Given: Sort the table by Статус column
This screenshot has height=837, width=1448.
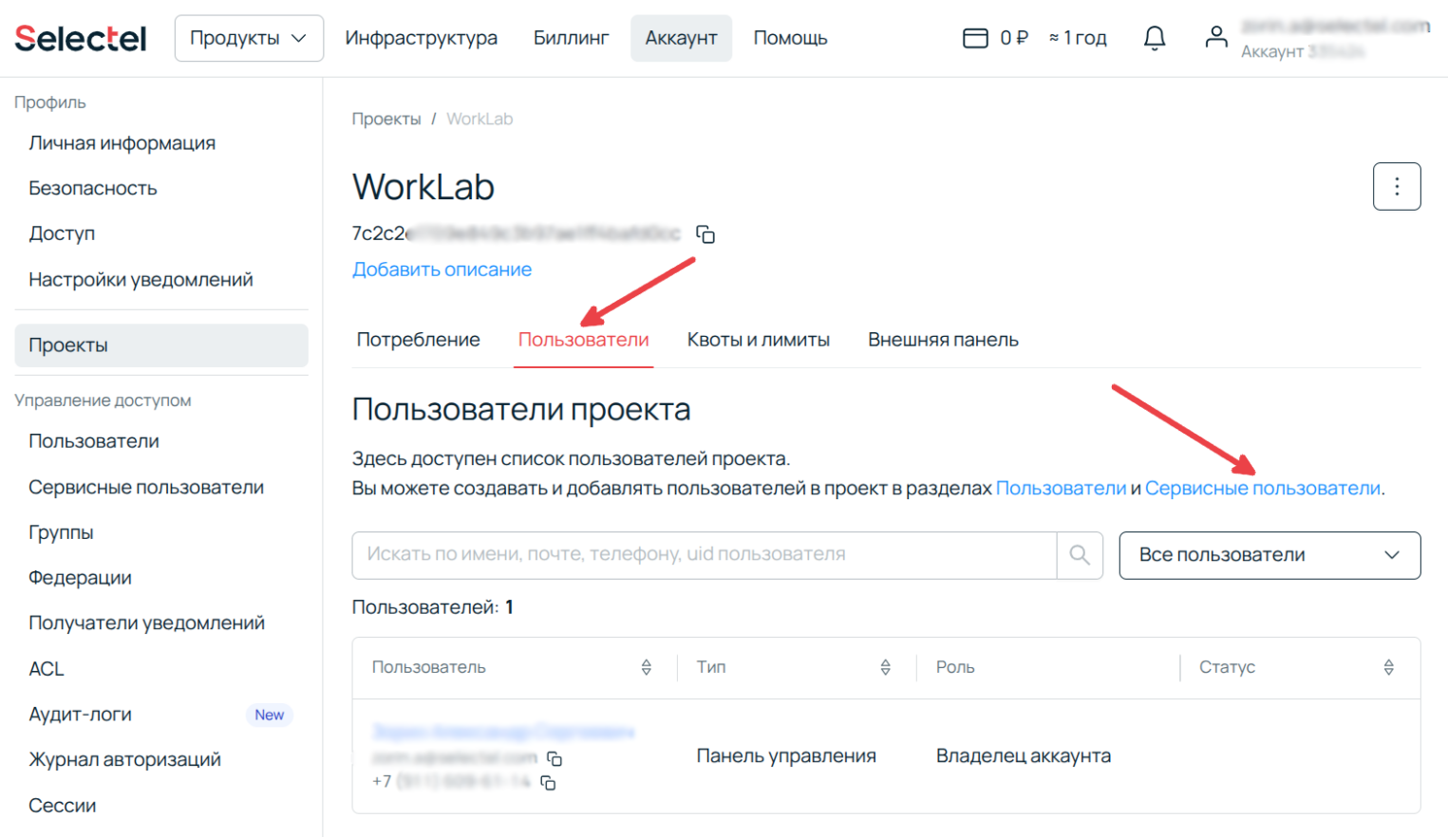Looking at the screenshot, I should point(1387,667).
